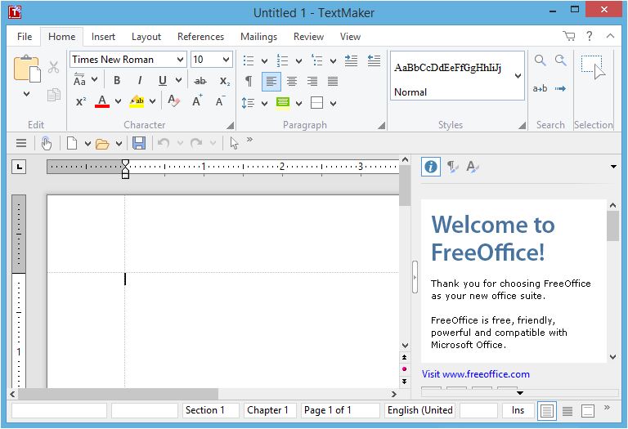
Task: Decrease font size with A- icon
Action: pos(220,101)
